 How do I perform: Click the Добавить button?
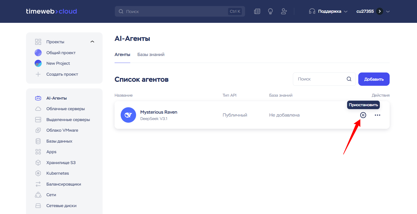(x=374, y=79)
